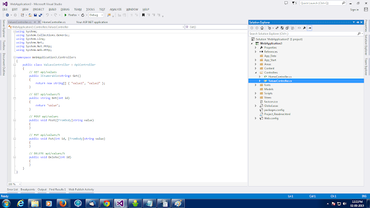This screenshot has width=370, height=208.
Task: Open Google Chrome from the taskbar
Action: tap(106, 203)
